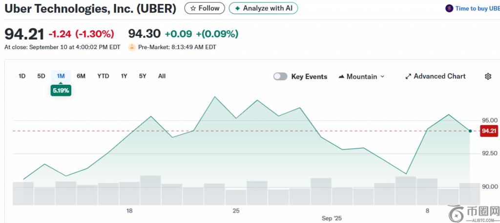Click the purple Time to buy UBER icon
This screenshot has height=223, width=500.
tap(449, 8)
